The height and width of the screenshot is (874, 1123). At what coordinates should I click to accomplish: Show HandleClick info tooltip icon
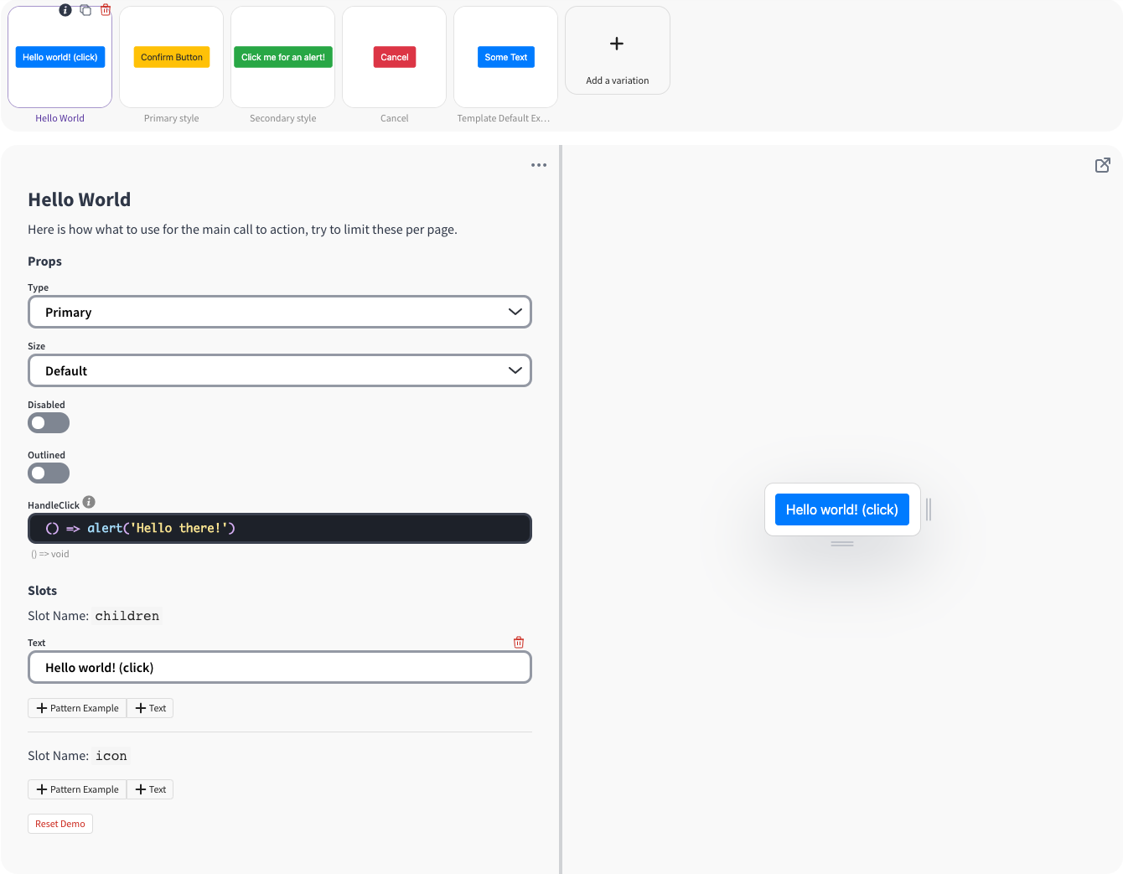pyautogui.click(x=89, y=502)
